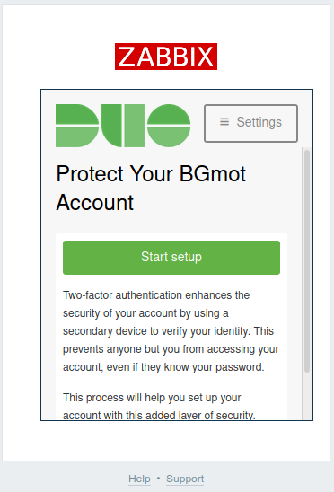Click the scrollbar track below the thumb
Viewport: 334px width, 492px height.
coord(307,396)
